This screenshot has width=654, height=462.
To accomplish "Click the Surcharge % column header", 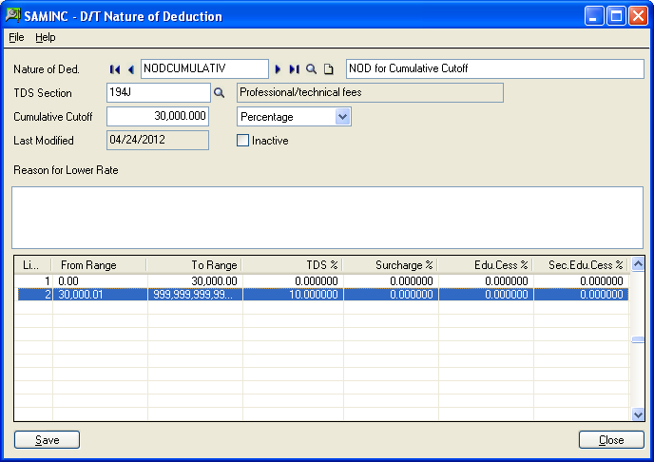I will pos(390,265).
